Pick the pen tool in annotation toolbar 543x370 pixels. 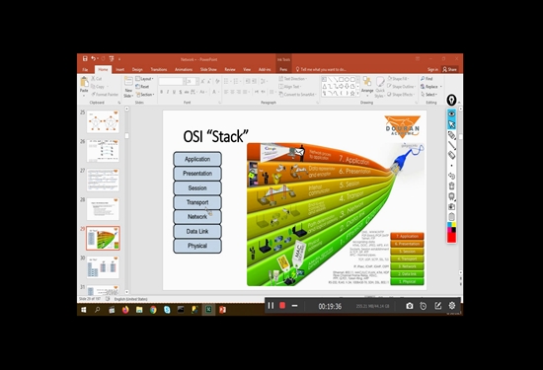pos(451,135)
